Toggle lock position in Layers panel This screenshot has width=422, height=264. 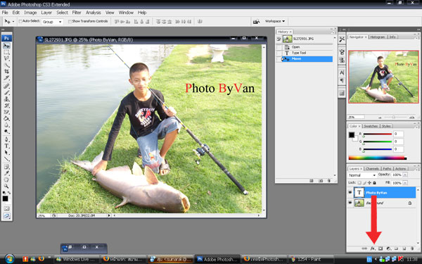(x=369, y=182)
